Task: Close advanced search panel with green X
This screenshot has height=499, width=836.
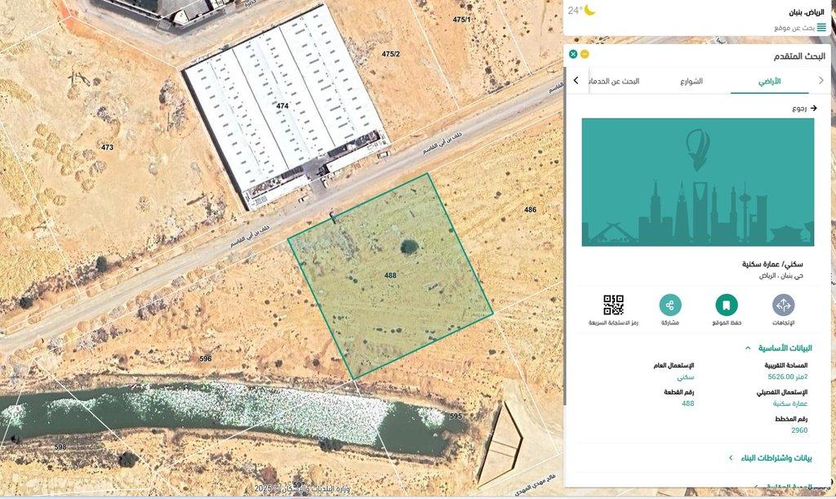Action: pos(573,54)
